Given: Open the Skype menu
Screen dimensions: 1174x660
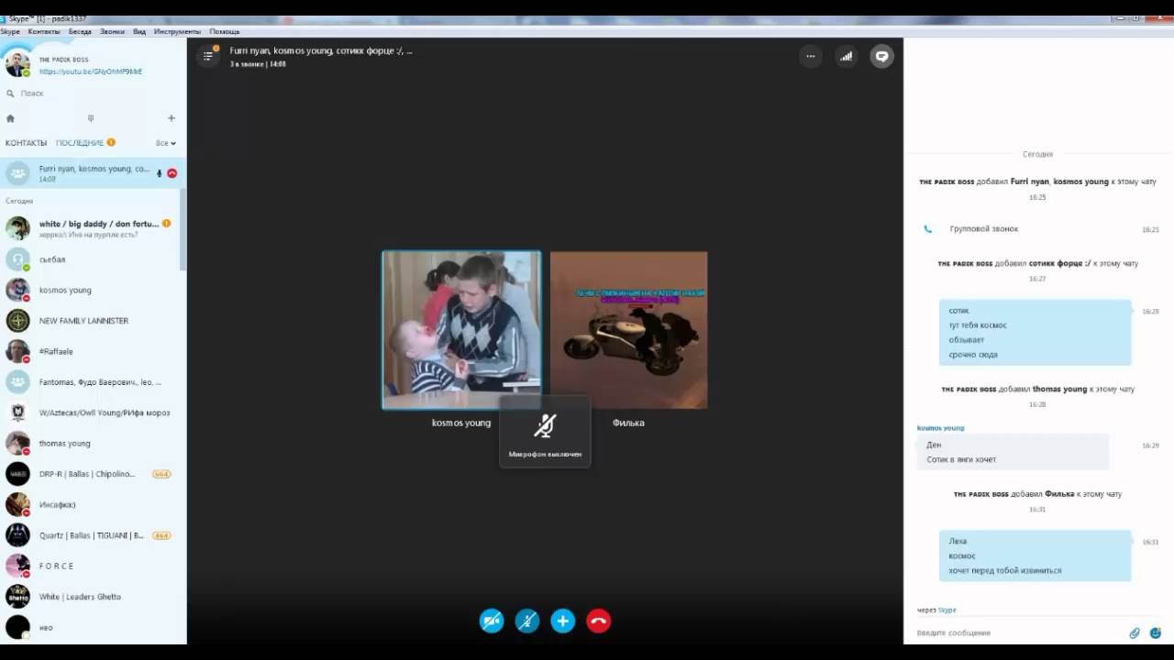Looking at the screenshot, I should tap(10, 31).
